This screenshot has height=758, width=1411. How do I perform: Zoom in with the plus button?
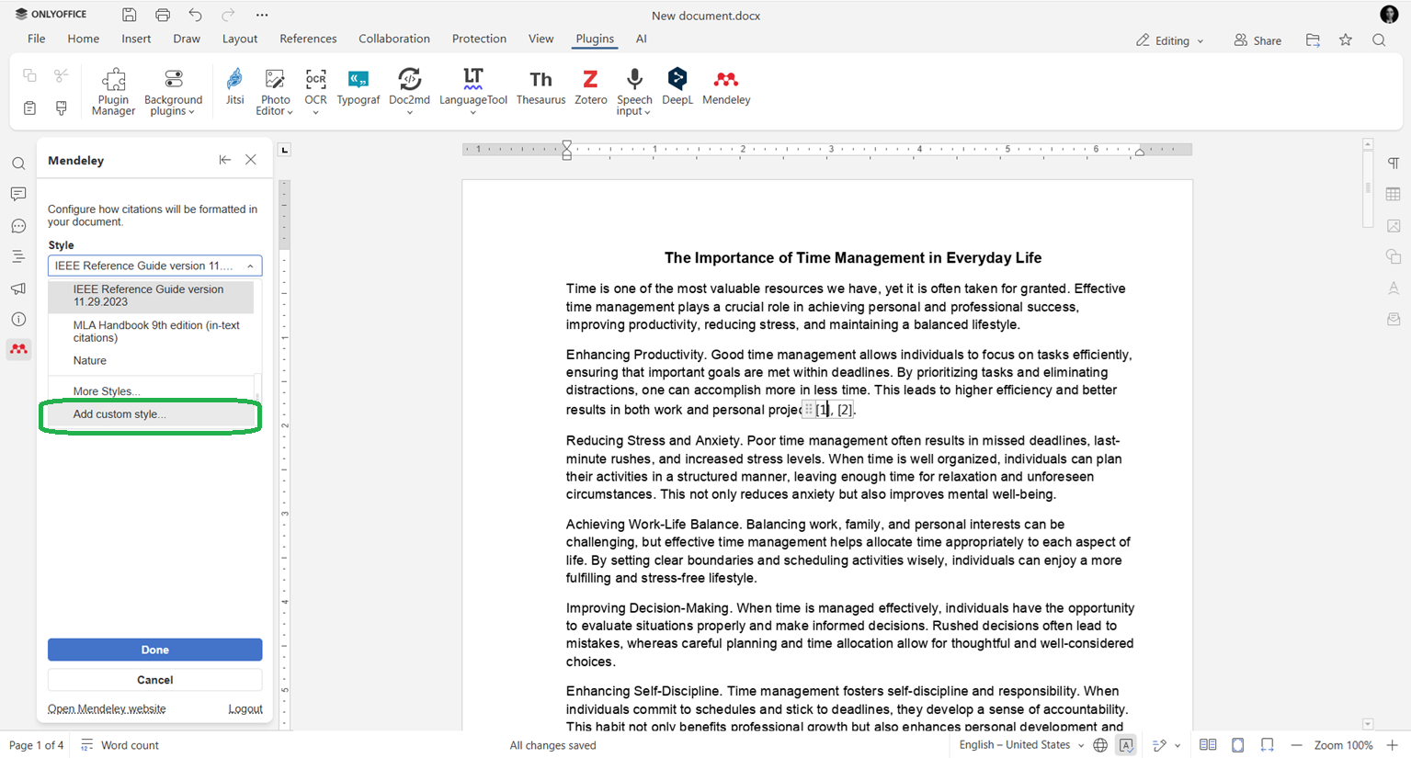pos(1392,745)
